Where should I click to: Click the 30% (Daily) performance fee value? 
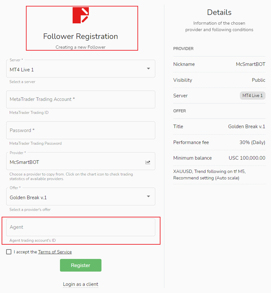click(252, 142)
